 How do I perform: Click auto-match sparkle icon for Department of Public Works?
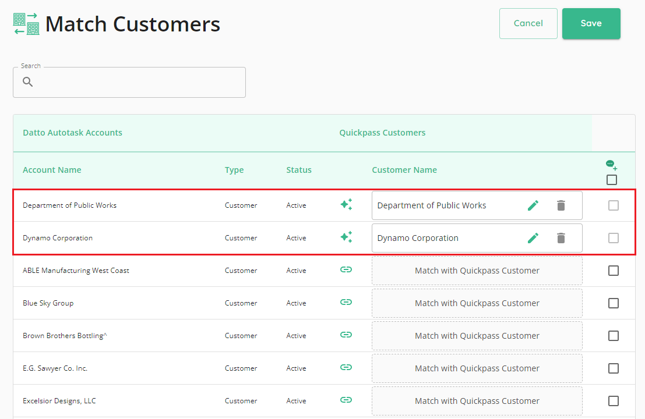346,204
